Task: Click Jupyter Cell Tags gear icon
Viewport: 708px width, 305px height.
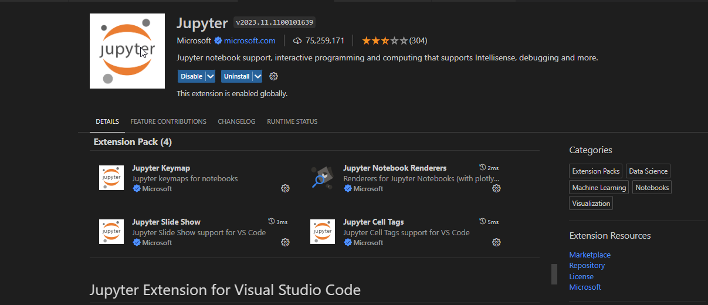Action: pyautogui.click(x=496, y=242)
